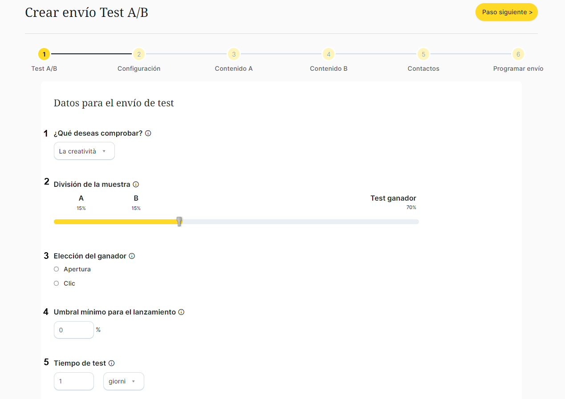Click info icon beside Tiempo de test
The image size is (565, 399).
[112, 363]
